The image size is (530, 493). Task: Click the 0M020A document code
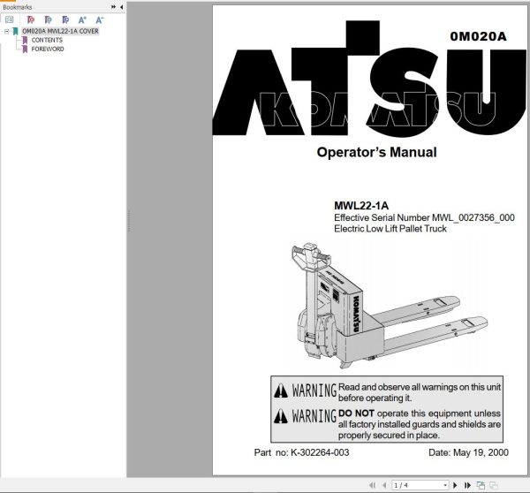478,36
